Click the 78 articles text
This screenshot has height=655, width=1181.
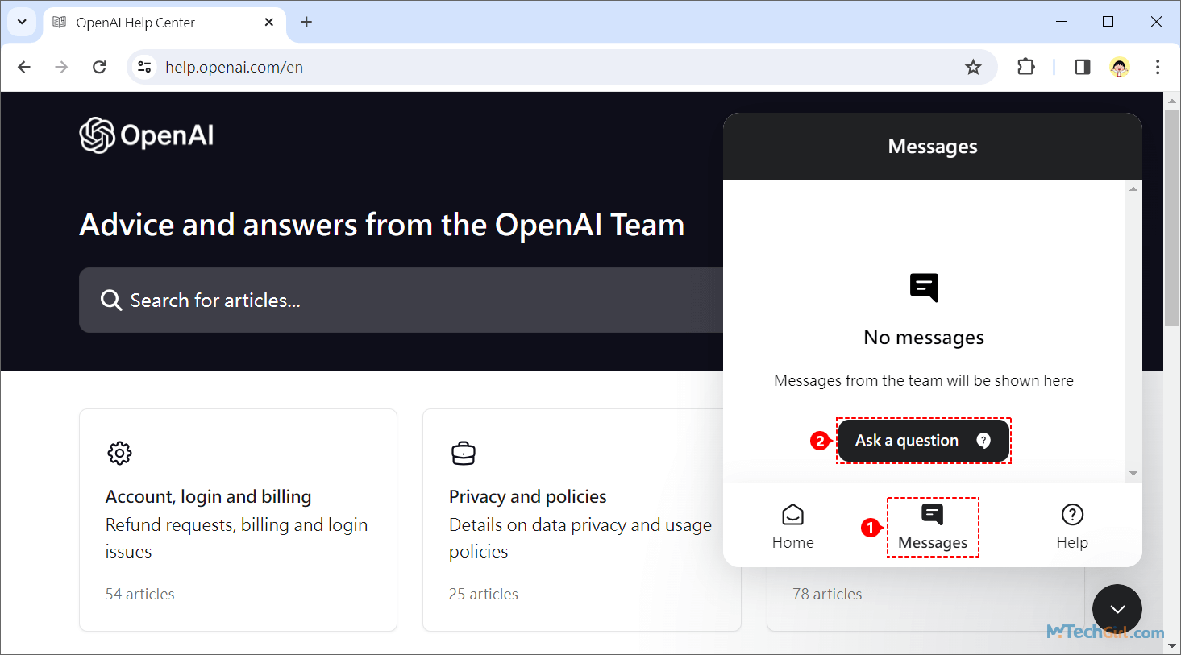[827, 594]
